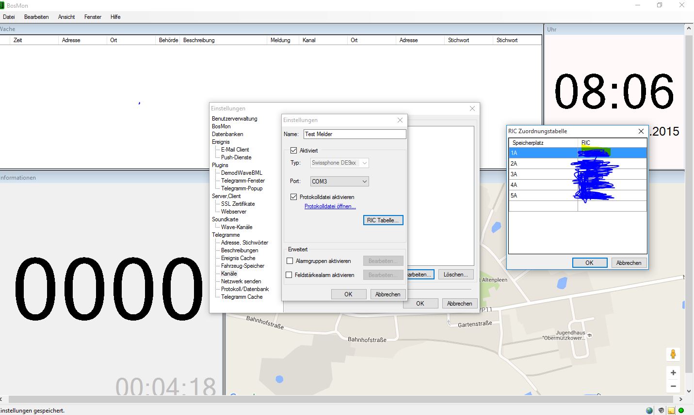Toggle Protokolldatei aktivieren checkbox
The width and height of the screenshot is (694, 415).
tap(293, 197)
